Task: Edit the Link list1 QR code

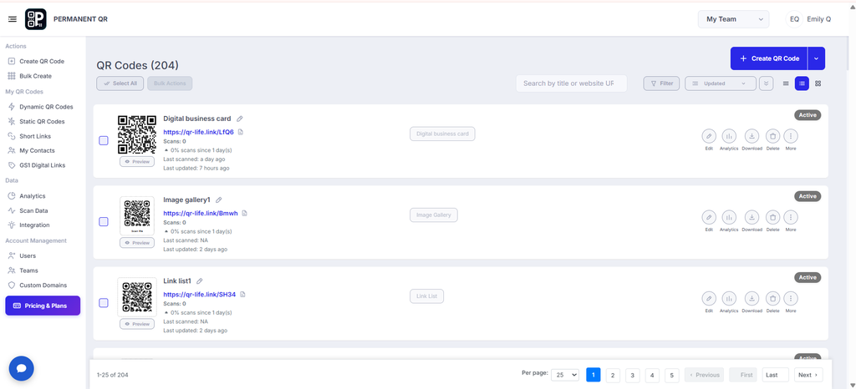Action: [709, 298]
